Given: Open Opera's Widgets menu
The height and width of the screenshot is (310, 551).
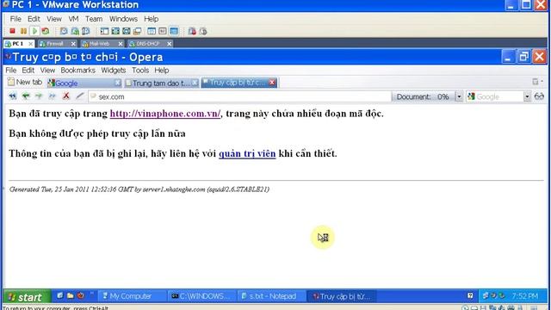Looking at the screenshot, I should click(113, 71).
